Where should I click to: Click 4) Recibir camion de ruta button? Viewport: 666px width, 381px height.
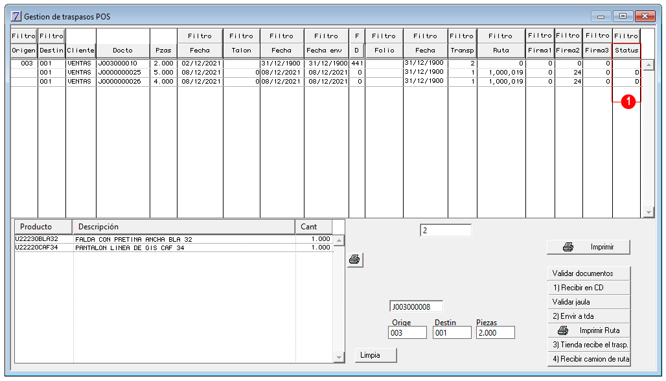point(589,359)
